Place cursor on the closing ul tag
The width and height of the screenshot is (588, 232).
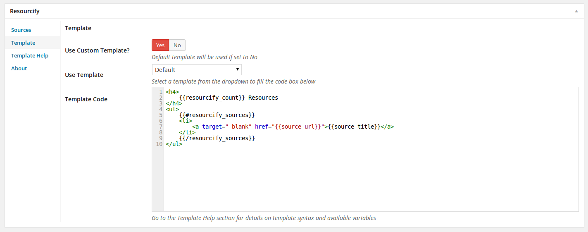(x=174, y=144)
